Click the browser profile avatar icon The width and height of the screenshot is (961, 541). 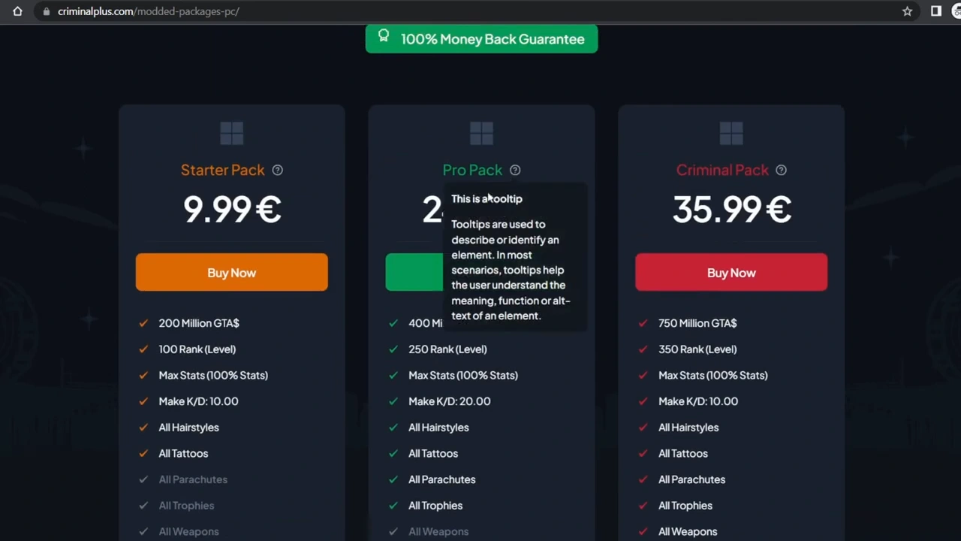click(x=957, y=11)
